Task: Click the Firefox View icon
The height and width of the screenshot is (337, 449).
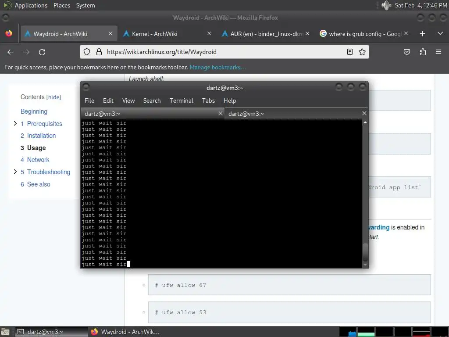Action: click(9, 33)
